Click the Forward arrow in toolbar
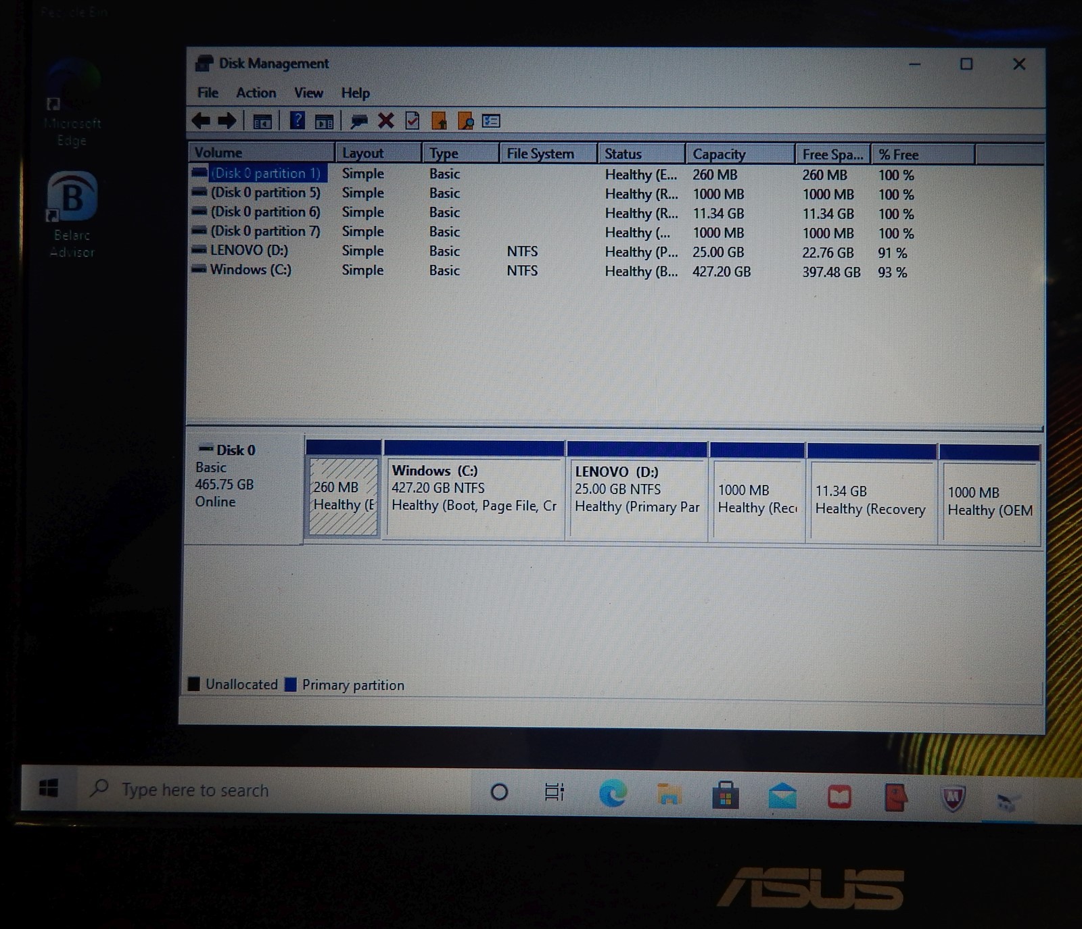 tap(227, 121)
